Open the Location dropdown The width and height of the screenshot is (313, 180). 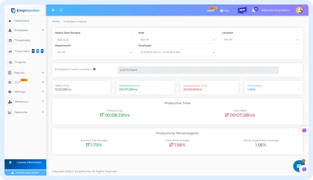pyautogui.click(x=260, y=40)
